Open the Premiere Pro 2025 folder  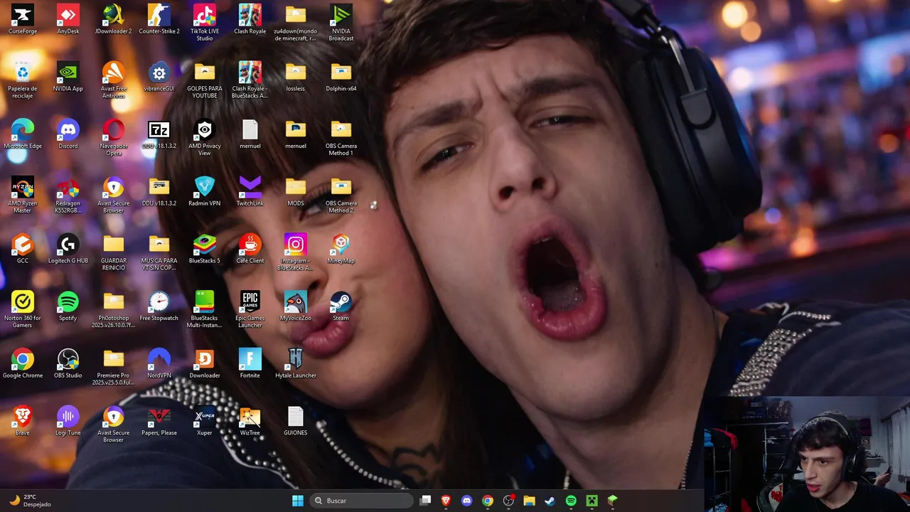pos(114,368)
